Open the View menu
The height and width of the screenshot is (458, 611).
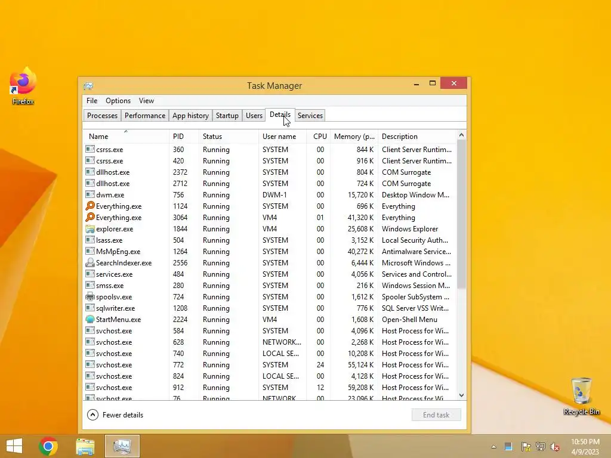point(147,100)
